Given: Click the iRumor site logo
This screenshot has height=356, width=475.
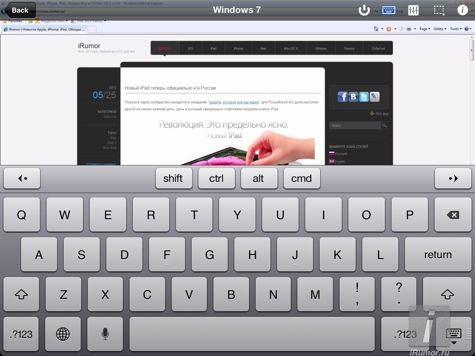Looking at the screenshot, I should [89, 46].
